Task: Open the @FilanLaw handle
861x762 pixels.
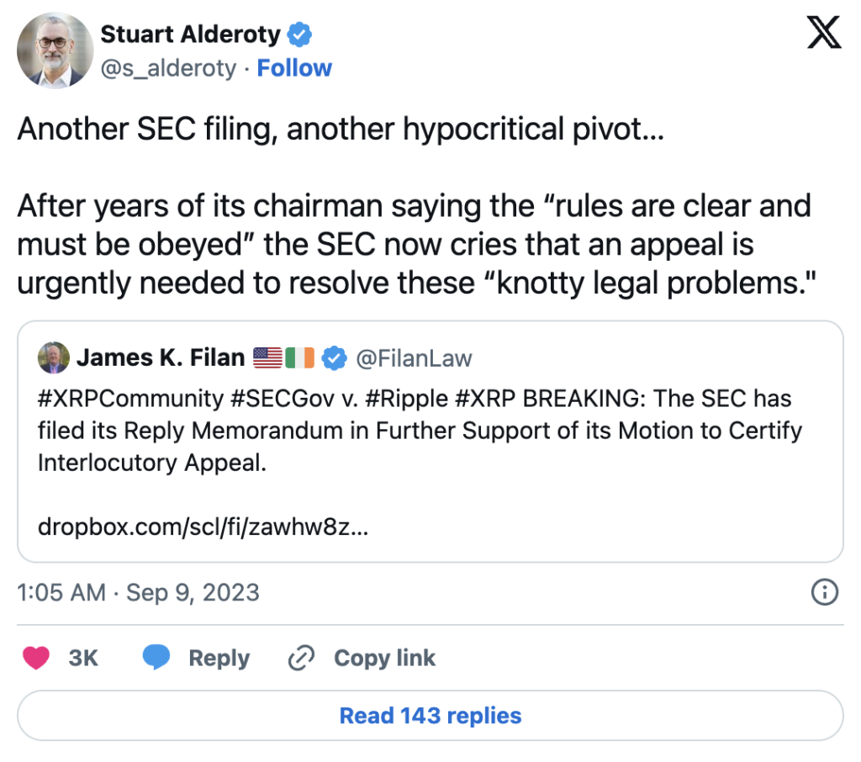Action: click(414, 359)
